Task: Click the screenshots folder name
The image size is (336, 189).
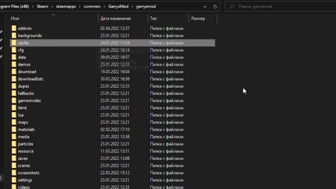Action: point(28,173)
